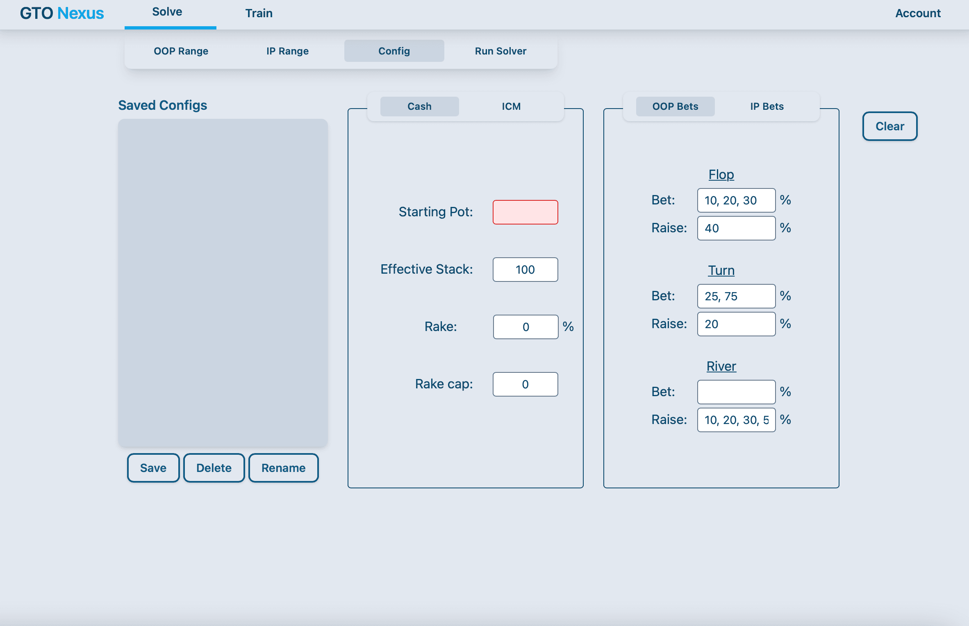Image resolution: width=969 pixels, height=626 pixels.
Task: Click the Turn Raise input field
Action: 736,324
